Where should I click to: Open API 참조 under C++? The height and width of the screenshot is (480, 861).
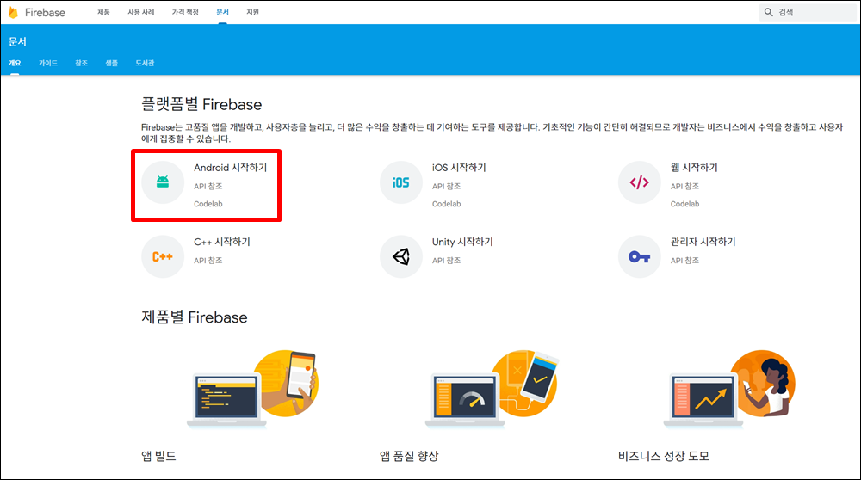pyautogui.click(x=208, y=261)
